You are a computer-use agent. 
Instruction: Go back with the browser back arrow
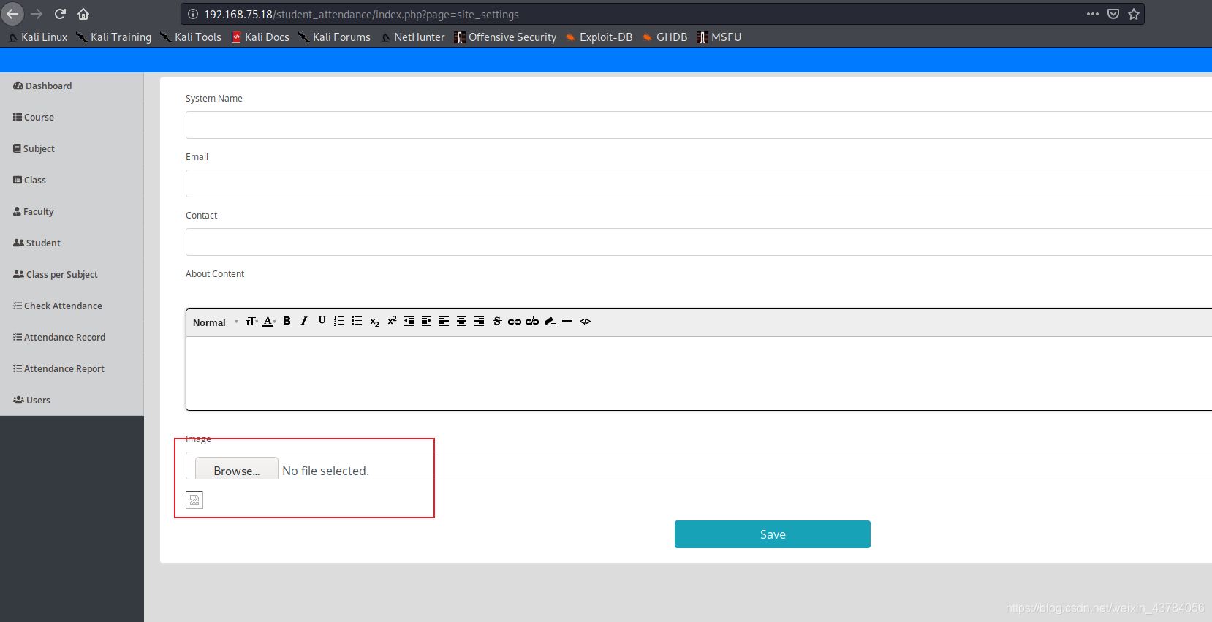[13, 14]
